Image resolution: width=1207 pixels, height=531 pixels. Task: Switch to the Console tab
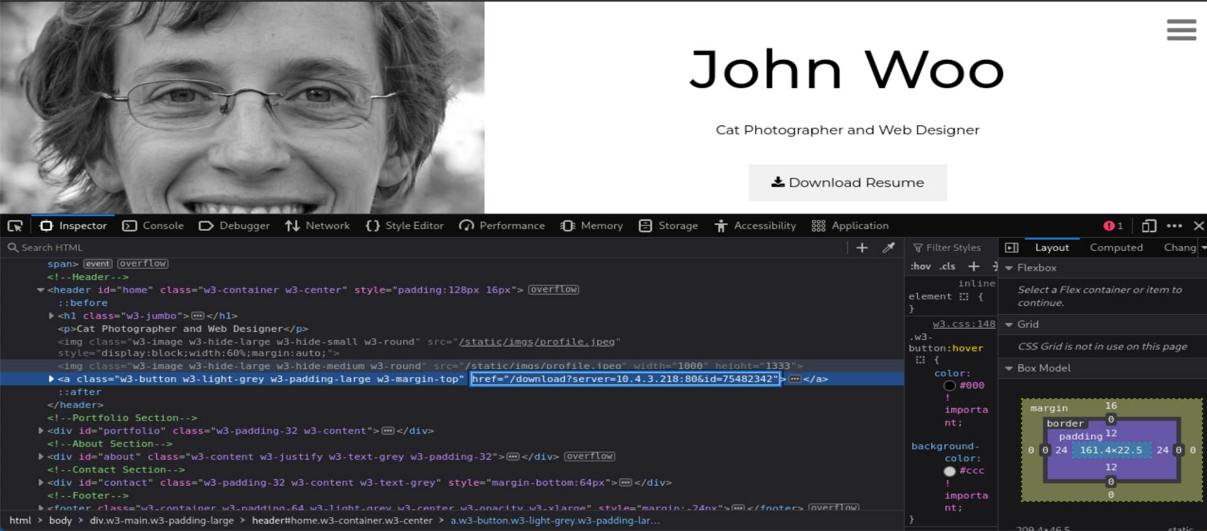pyautogui.click(x=153, y=226)
